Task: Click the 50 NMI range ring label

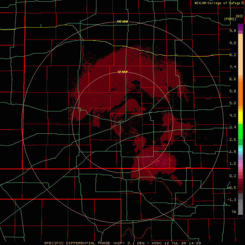Action: 122,72
